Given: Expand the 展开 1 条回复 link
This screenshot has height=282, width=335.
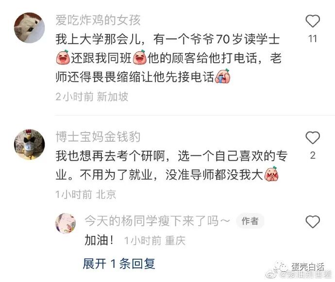Looking at the screenshot, I should (x=119, y=263).
